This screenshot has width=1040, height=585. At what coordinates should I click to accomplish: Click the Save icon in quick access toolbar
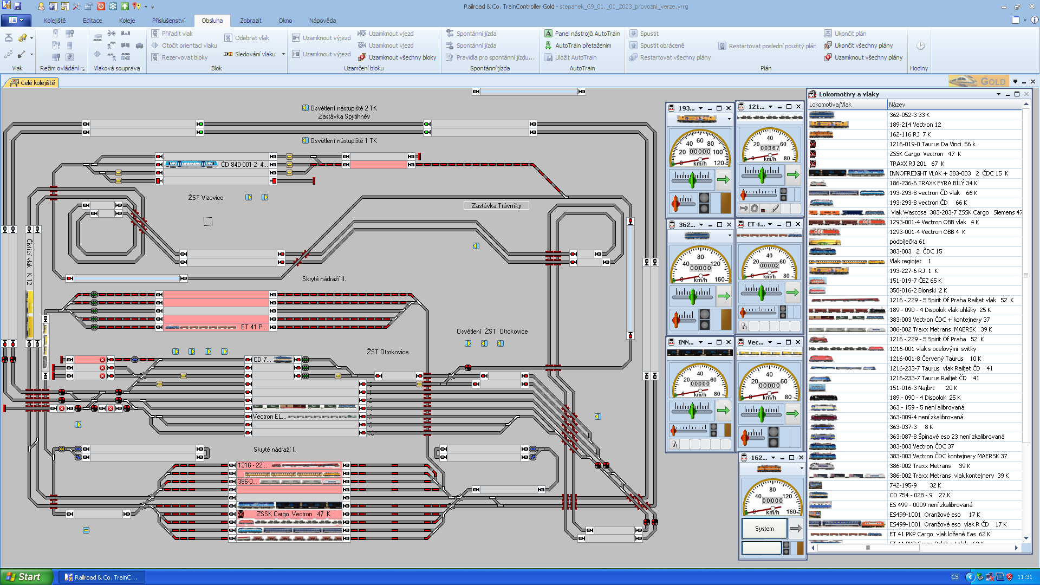coord(17,6)
